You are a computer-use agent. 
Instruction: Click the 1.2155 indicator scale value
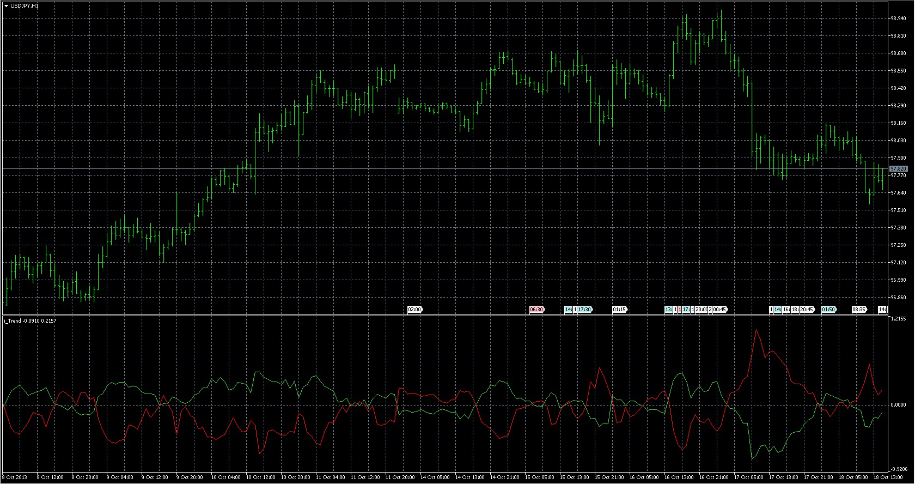coord(898,319)
